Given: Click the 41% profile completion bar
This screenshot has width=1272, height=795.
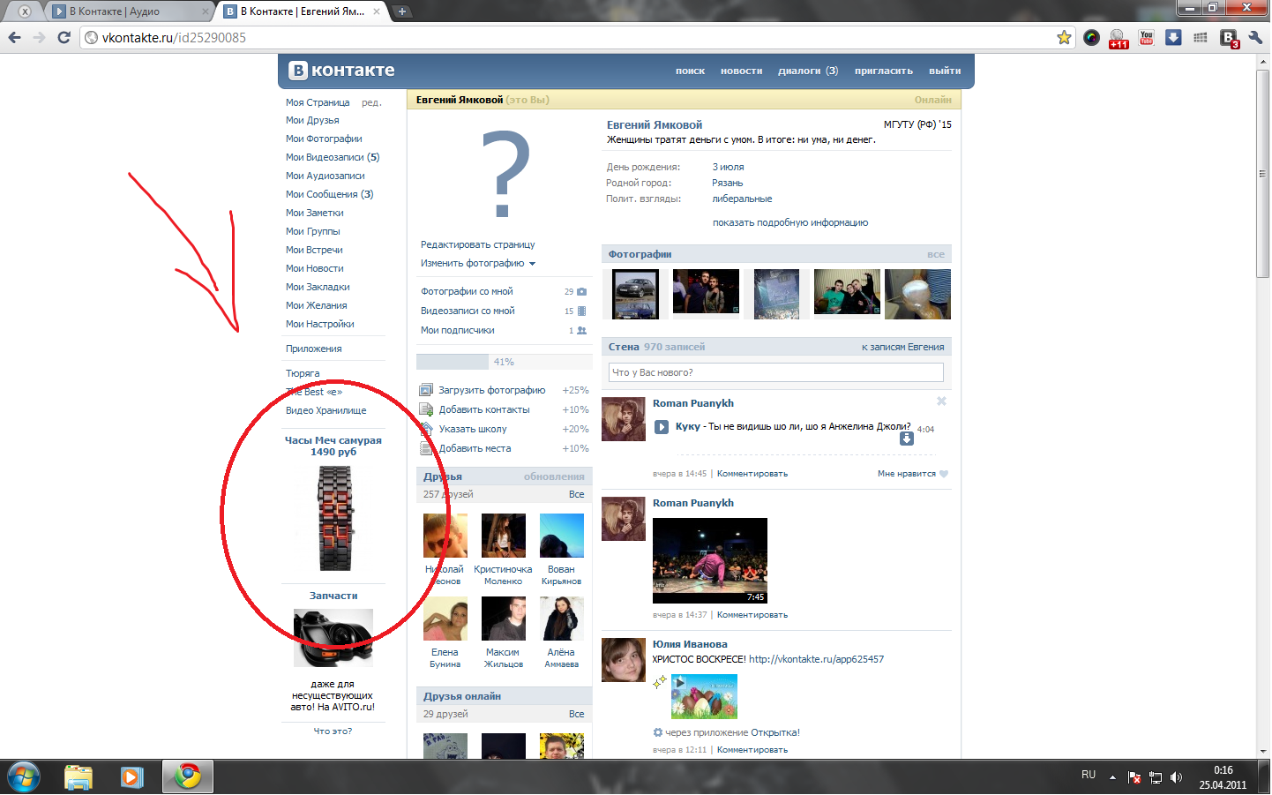Looking at the screenshot, I should pyautogui.click(x=504, y=362).
